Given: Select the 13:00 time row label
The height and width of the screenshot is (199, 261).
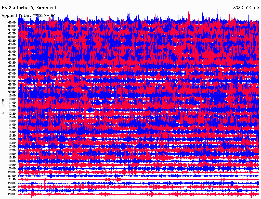Looking at the screenshot, I should [12, 117].
